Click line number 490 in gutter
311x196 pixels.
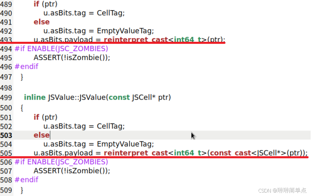(x=6, y=13)
